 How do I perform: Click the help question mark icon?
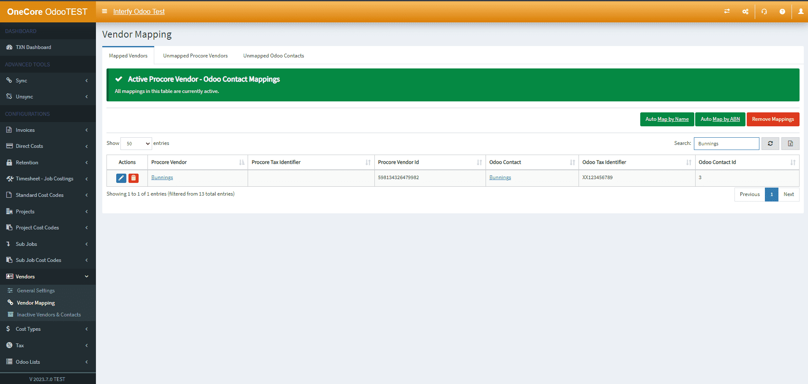[782, 11]
